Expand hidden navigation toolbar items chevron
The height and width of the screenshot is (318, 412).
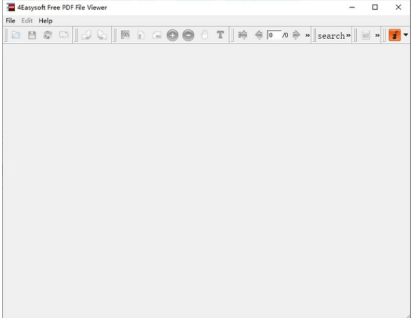(x=308, y=35)
